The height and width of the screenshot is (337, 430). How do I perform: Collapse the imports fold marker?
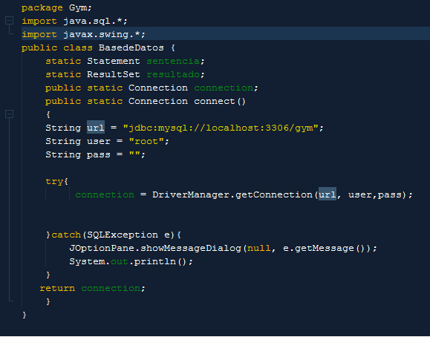(x=10, y=21)
